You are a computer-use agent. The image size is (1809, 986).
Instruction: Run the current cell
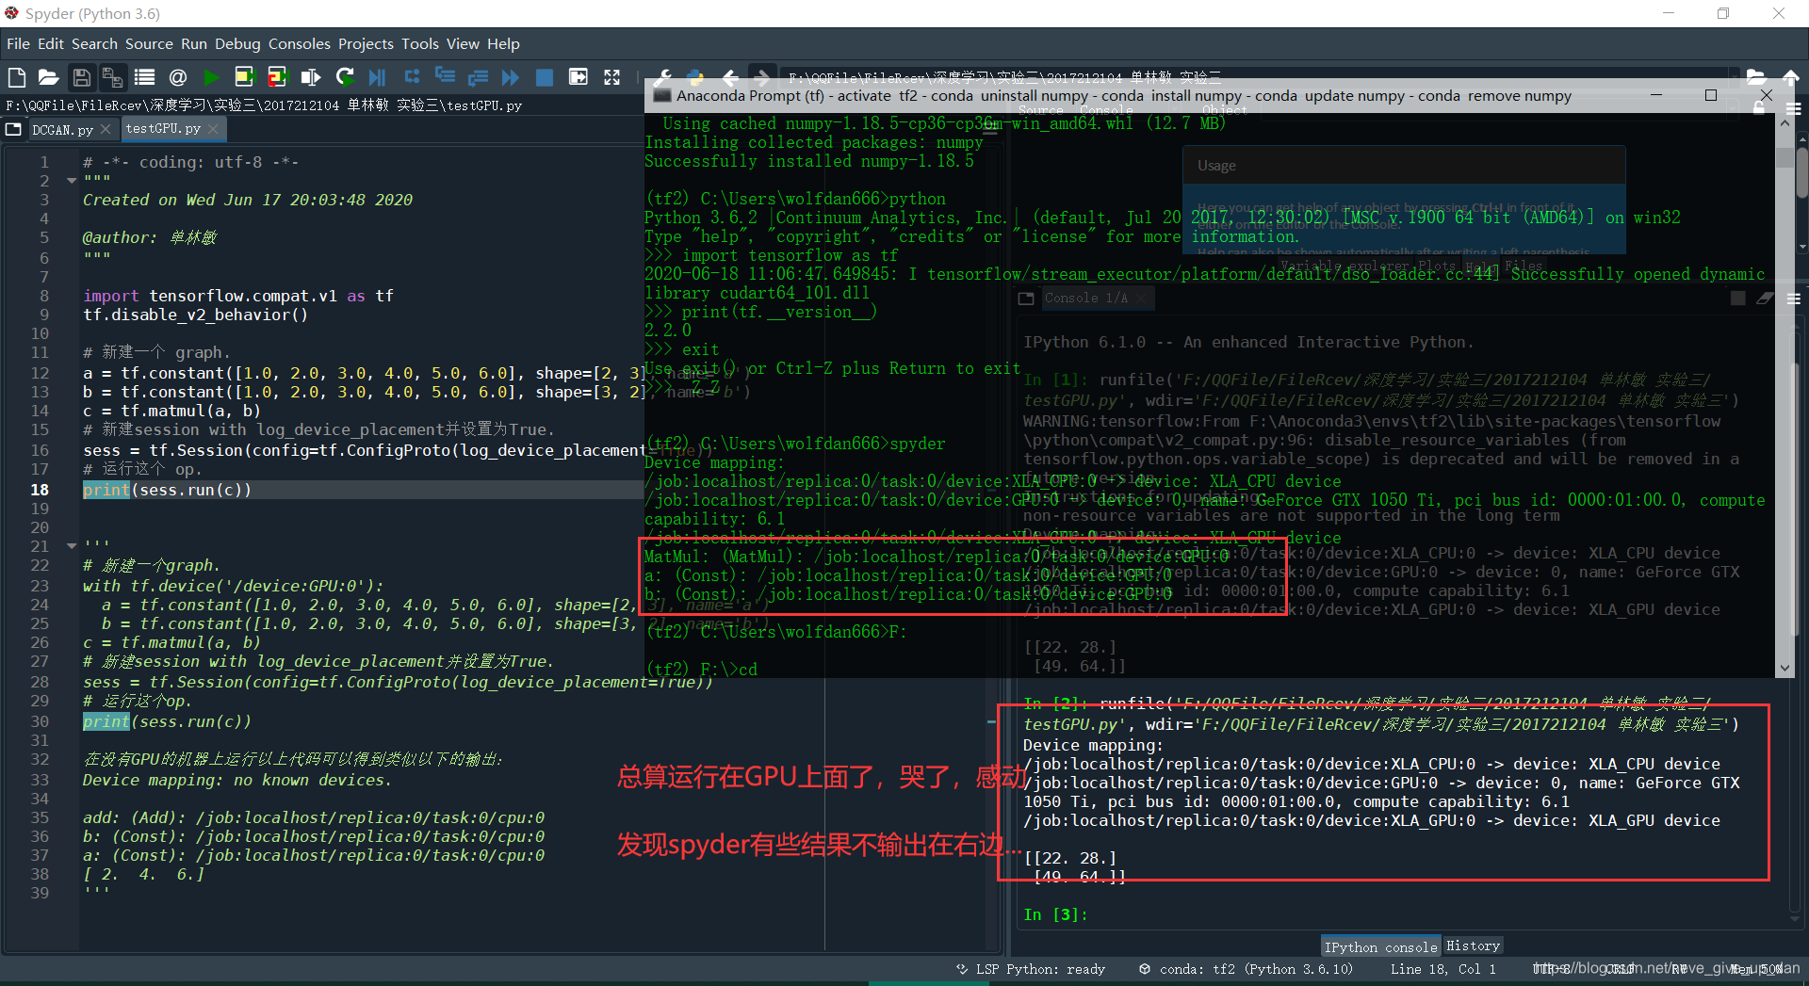(x=245, y=77)
